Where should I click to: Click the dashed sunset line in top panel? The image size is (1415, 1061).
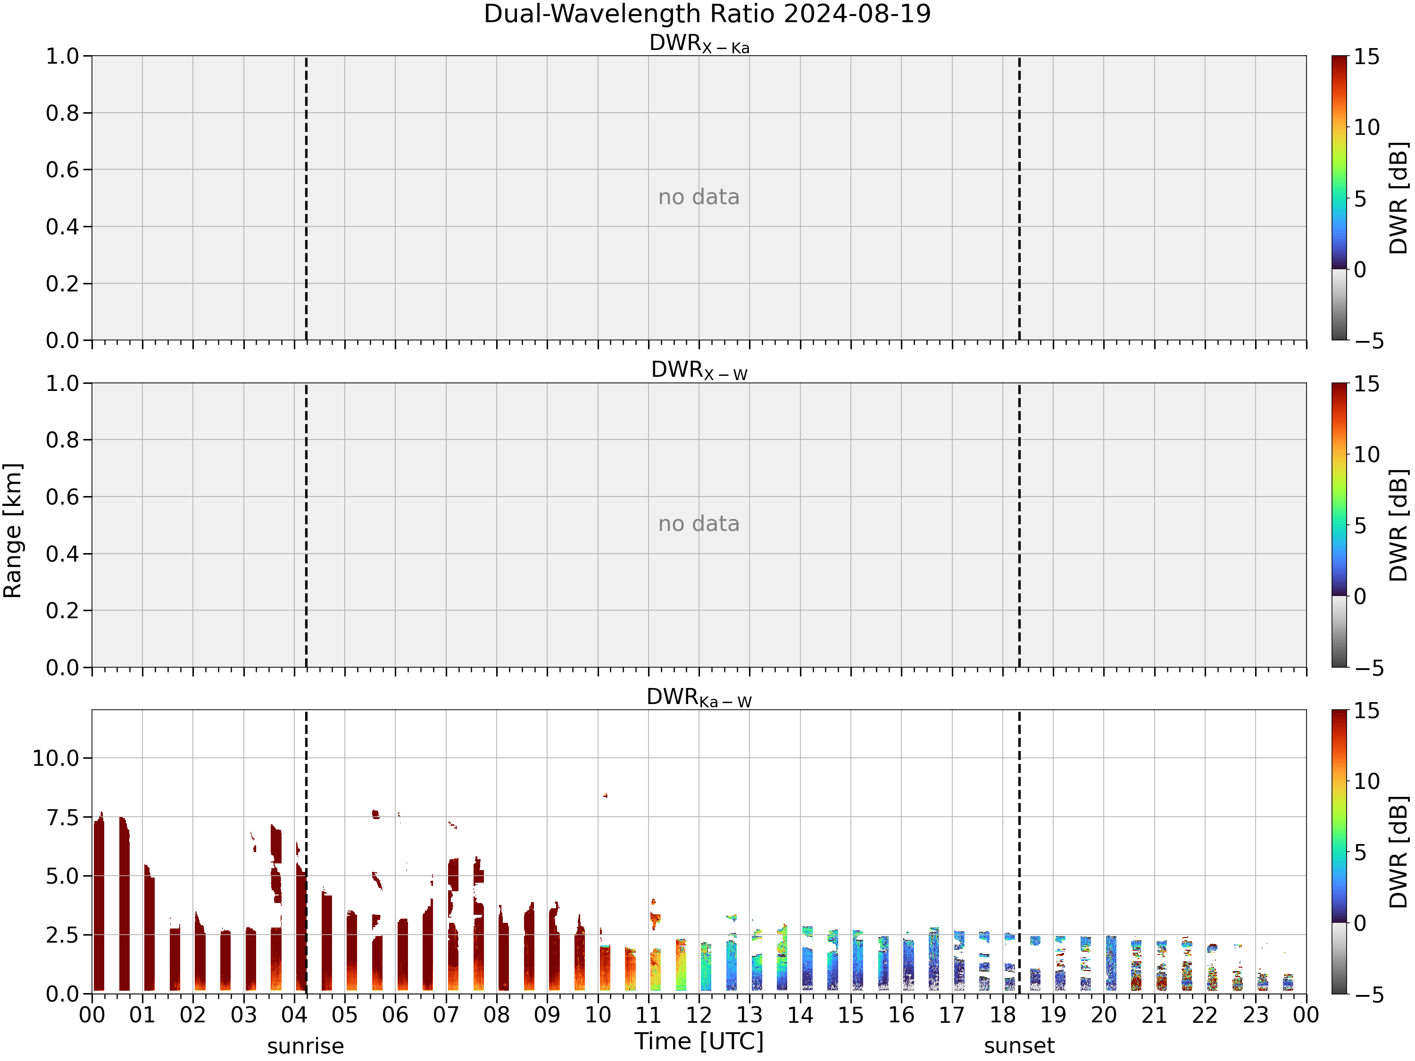click(x=1019, y=198)
